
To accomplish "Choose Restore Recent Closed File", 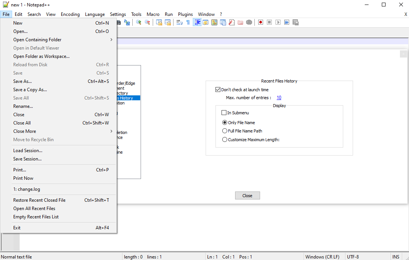I will [59, 200].
